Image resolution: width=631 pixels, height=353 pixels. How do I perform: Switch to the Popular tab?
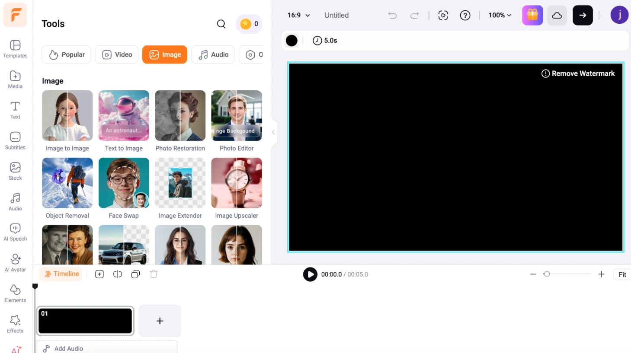(67, 54)
